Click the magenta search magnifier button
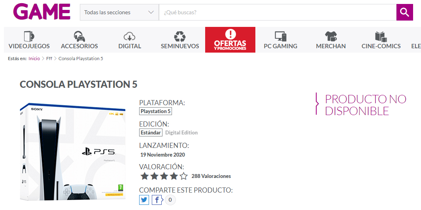 pos(404,12)
